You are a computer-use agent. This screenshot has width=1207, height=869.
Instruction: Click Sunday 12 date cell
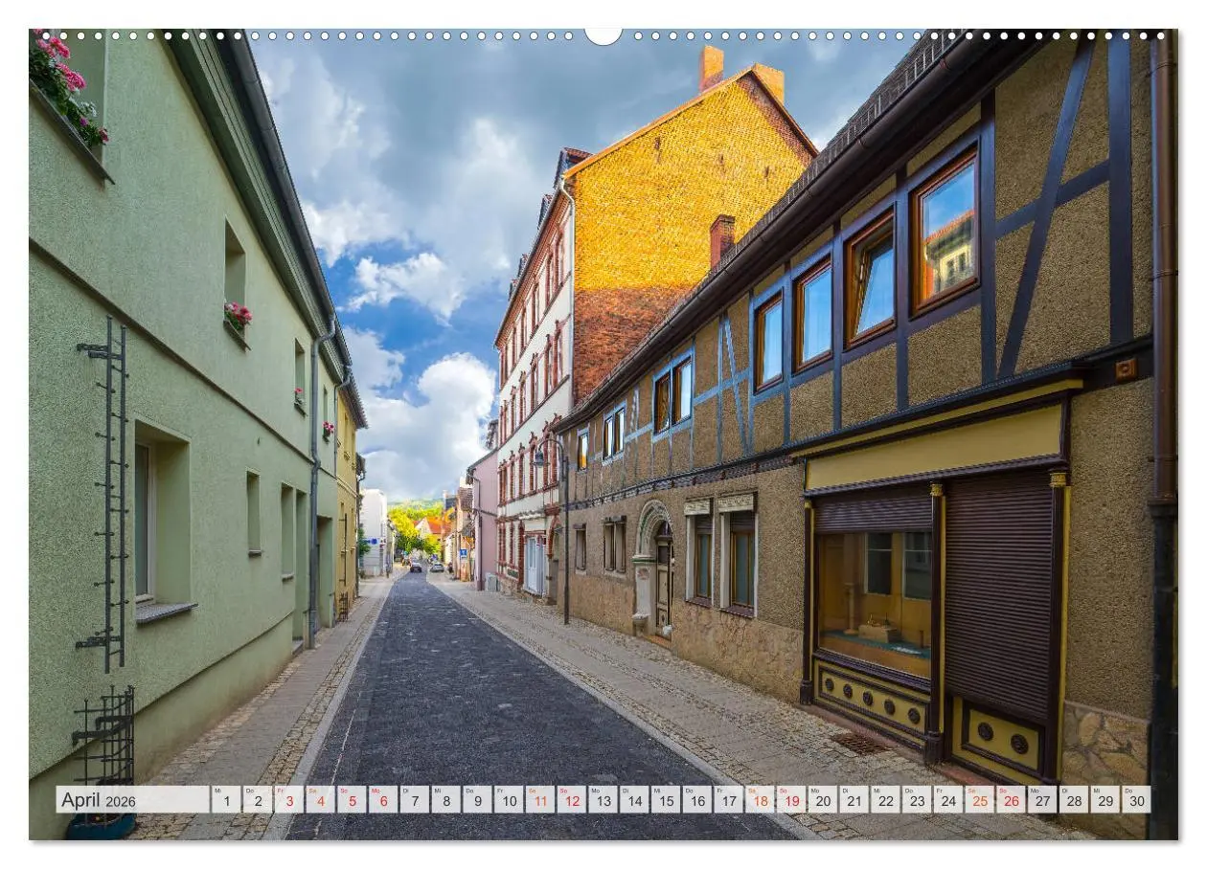point(572,800)
